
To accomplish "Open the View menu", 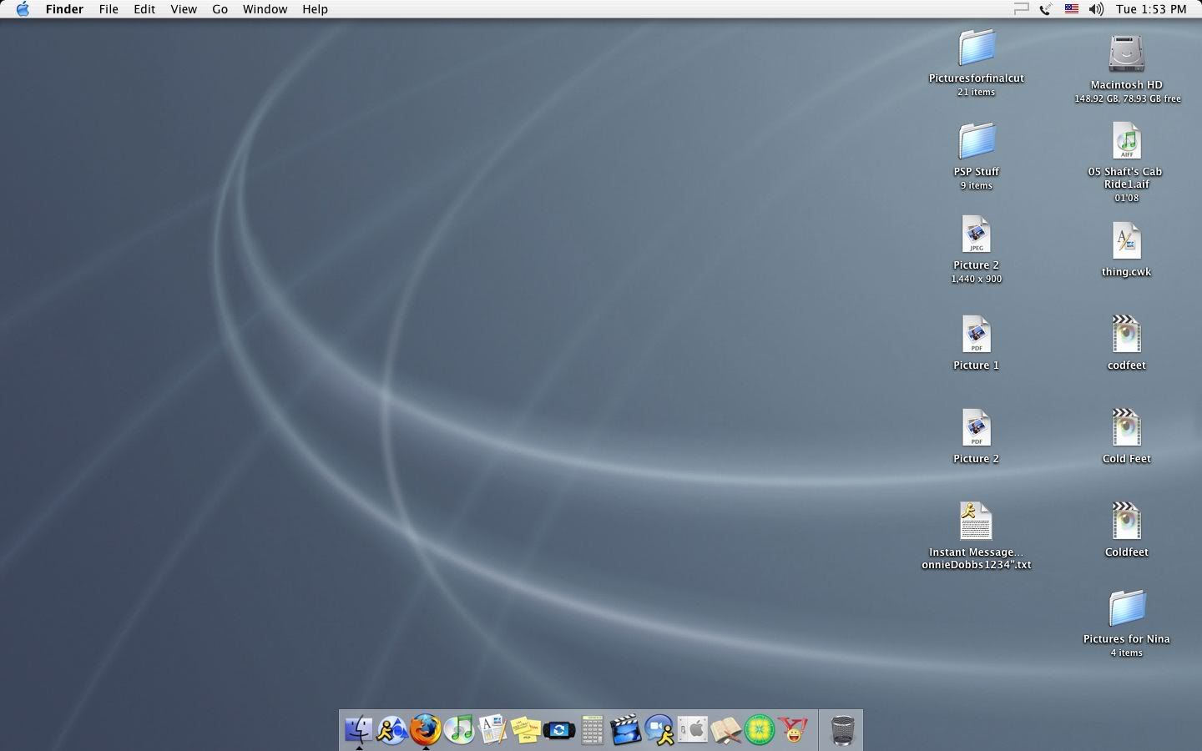I will tap(184, 9).
